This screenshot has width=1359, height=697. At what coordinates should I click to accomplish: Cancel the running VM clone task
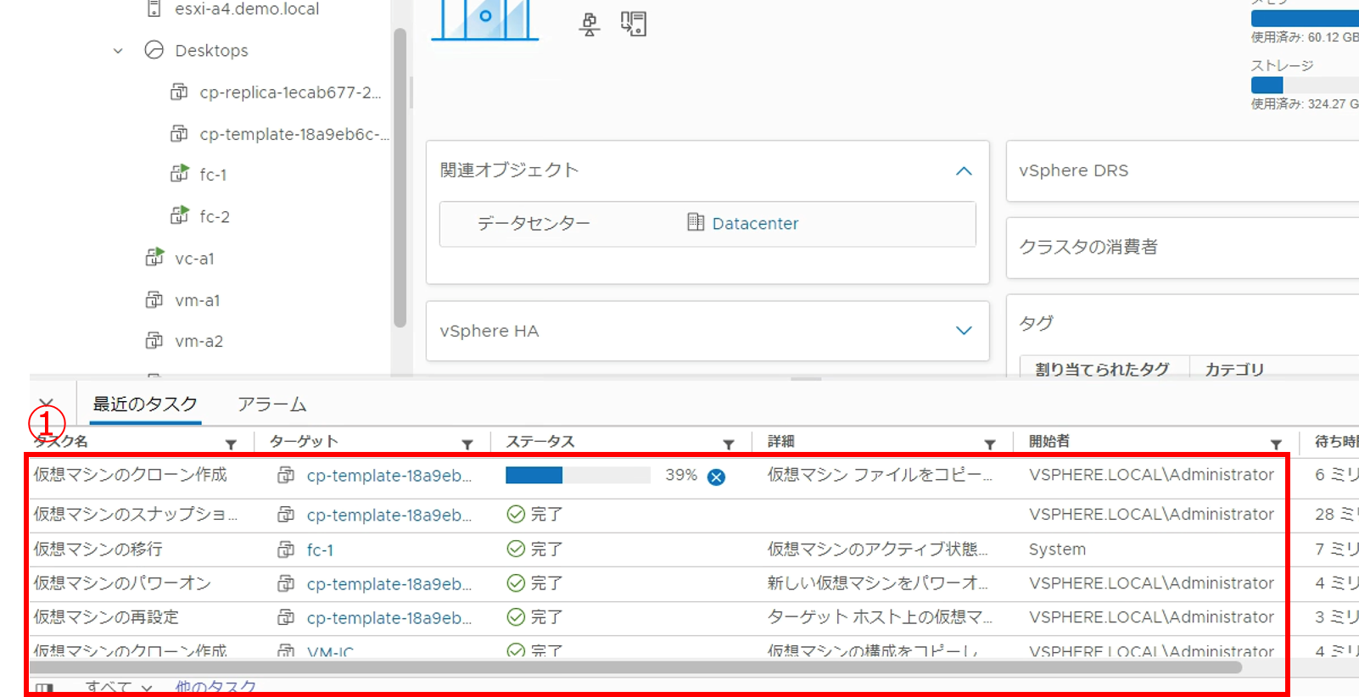716,477
